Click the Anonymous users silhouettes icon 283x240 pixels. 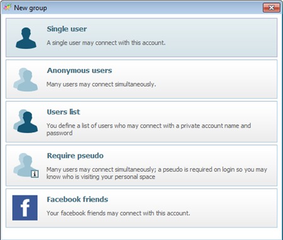25,80
